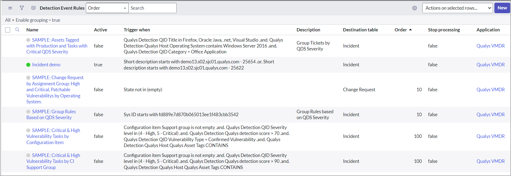The image size is (511, 176).
Task: Open Qualys VMDR link in Incident demo row
Action: tap(491, 65)
